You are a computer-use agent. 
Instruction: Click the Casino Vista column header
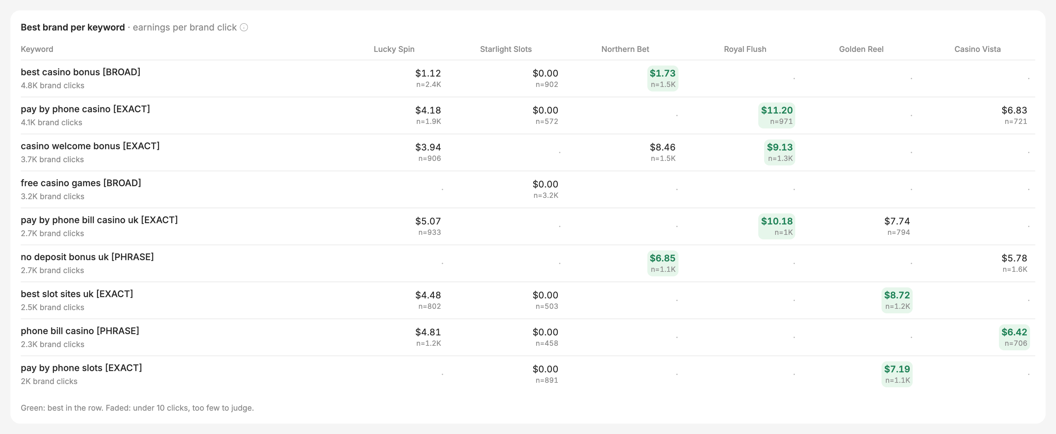click(977, 49)
